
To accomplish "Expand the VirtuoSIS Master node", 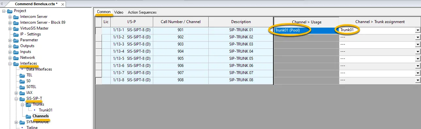I will 10,29.
